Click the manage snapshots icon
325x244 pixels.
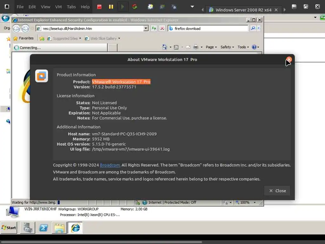click(174, 7)
